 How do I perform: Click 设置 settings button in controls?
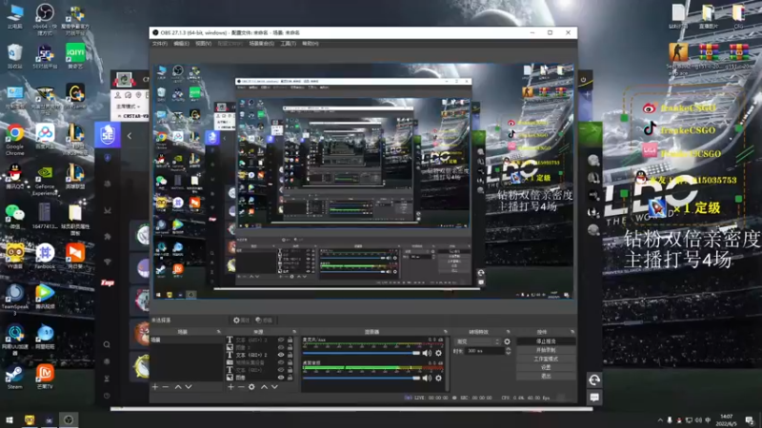click(x=546, y=367)
